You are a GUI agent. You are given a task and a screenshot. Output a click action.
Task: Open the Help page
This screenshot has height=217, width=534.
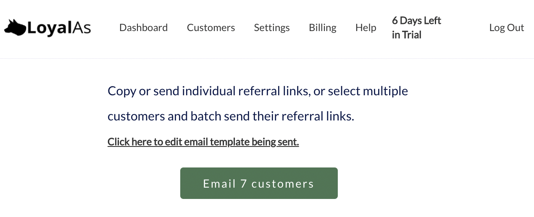pyautogui.click(x=366, y=28)
